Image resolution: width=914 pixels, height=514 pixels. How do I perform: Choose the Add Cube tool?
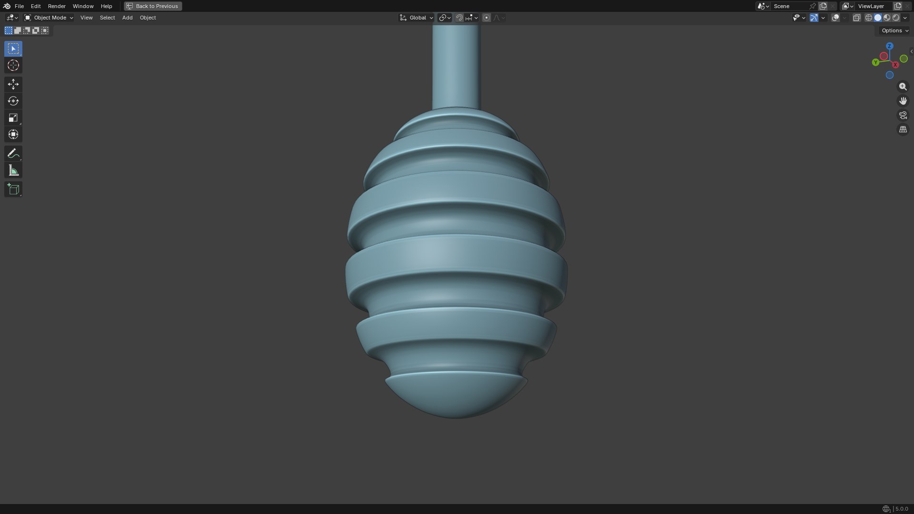(x=13, y=189)
